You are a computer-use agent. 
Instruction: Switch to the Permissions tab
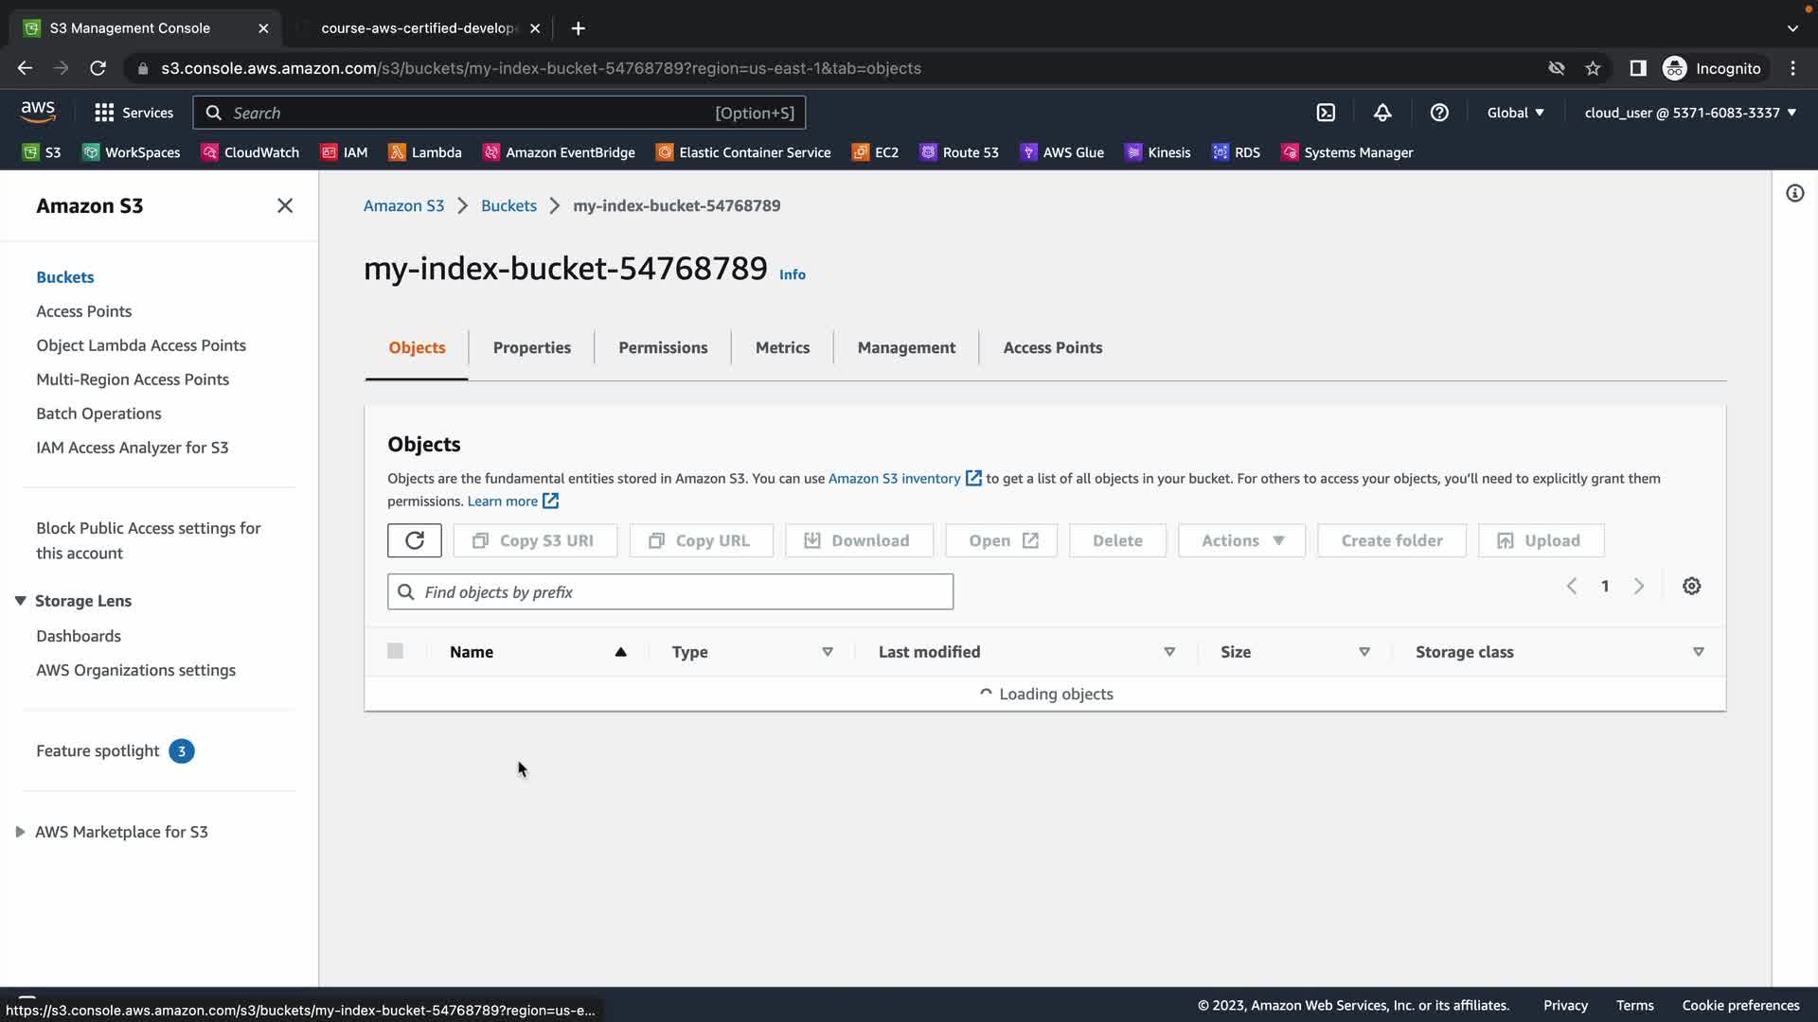(x=663, y=347)
